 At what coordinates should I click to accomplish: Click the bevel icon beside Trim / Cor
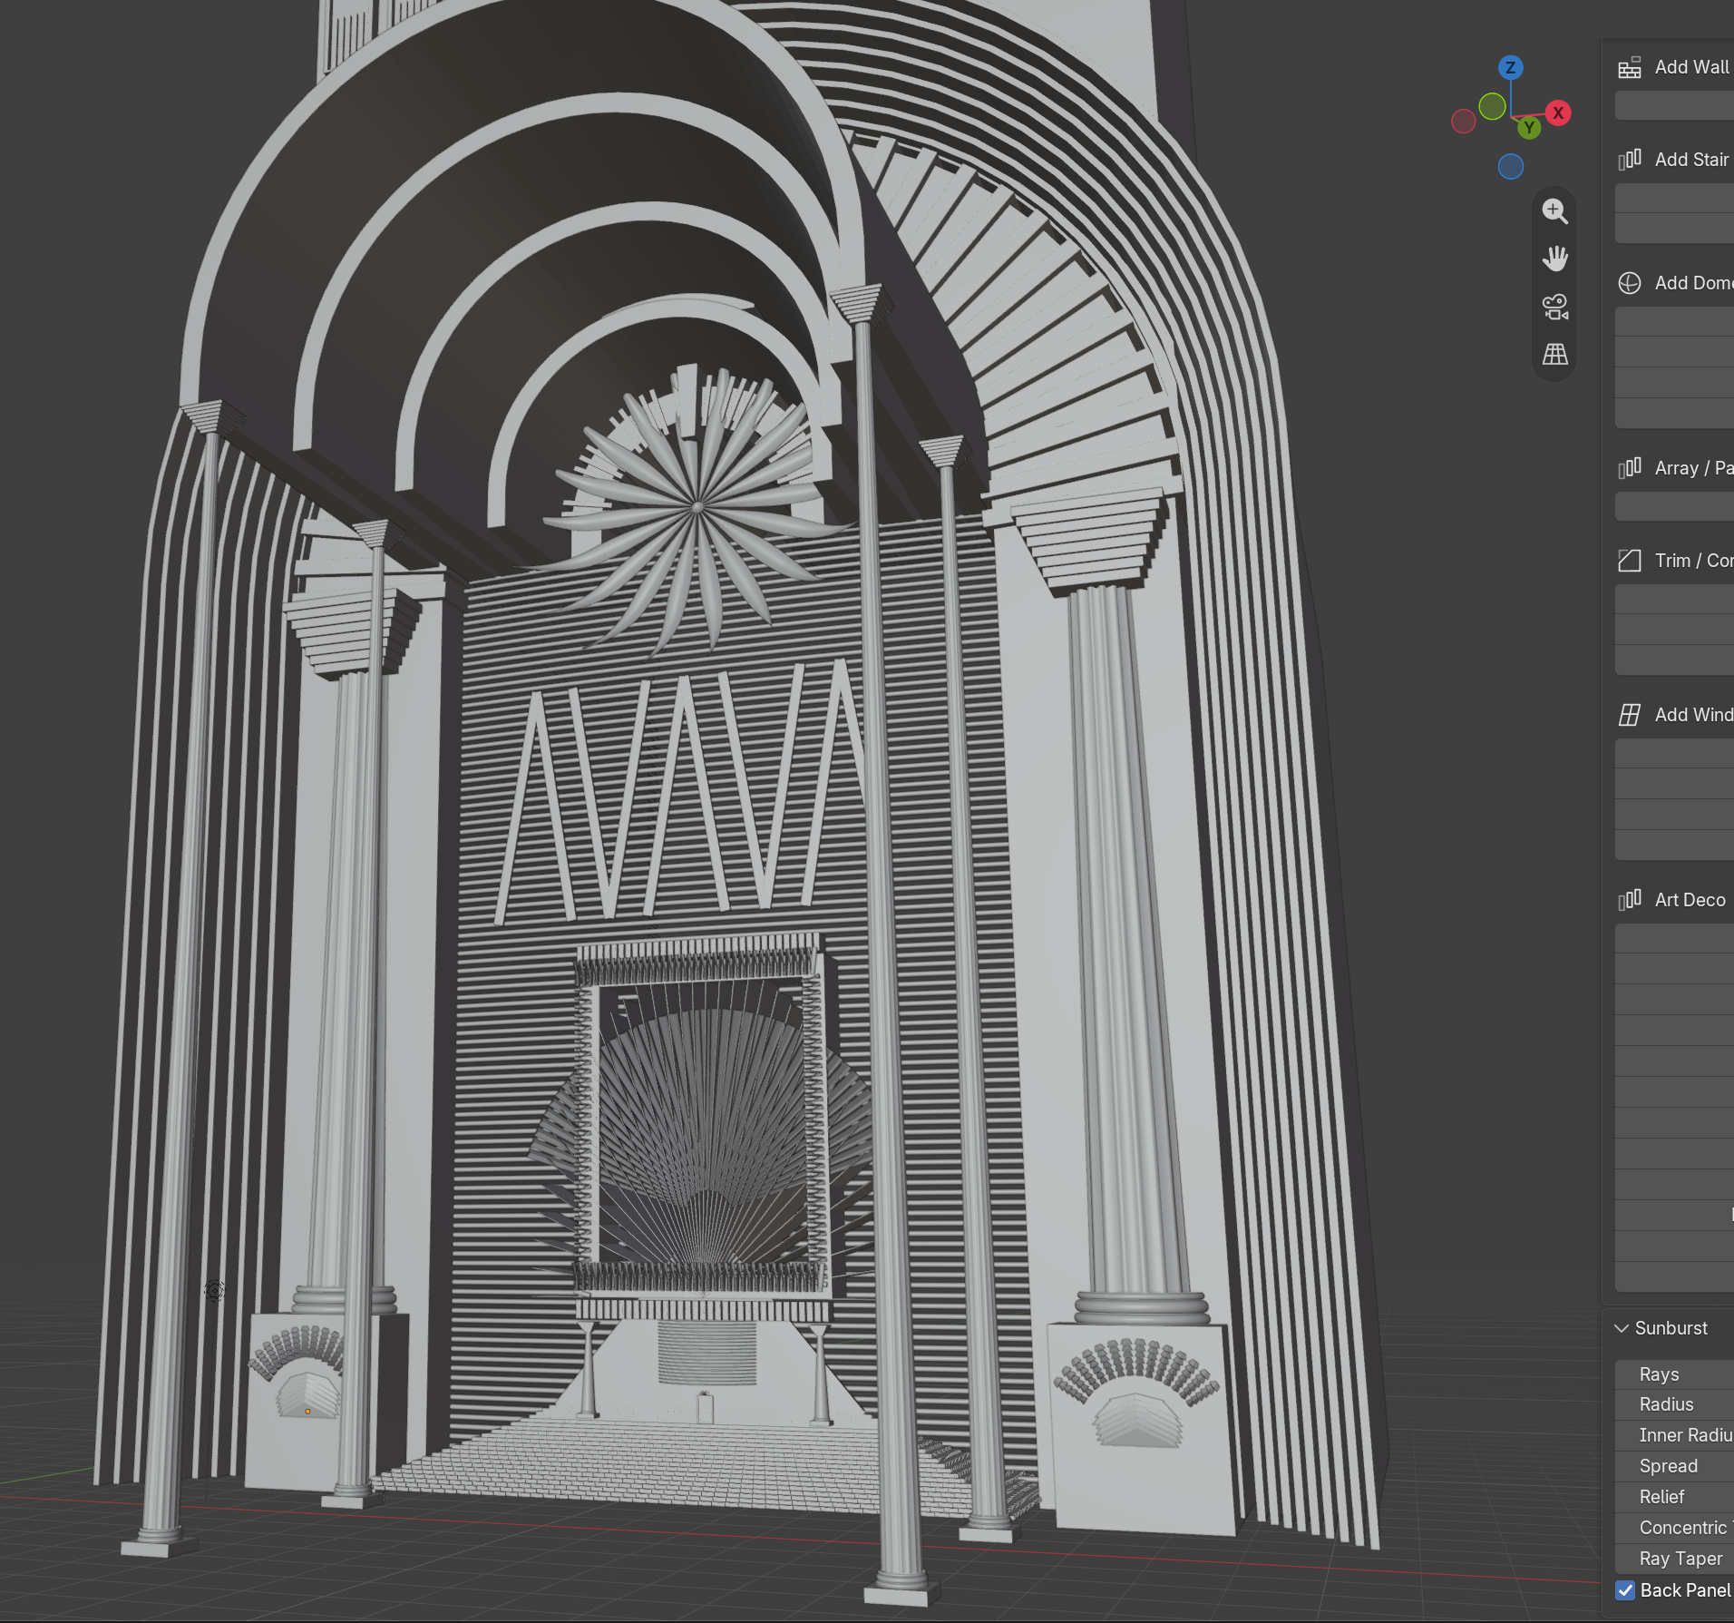coord(1630,561)
